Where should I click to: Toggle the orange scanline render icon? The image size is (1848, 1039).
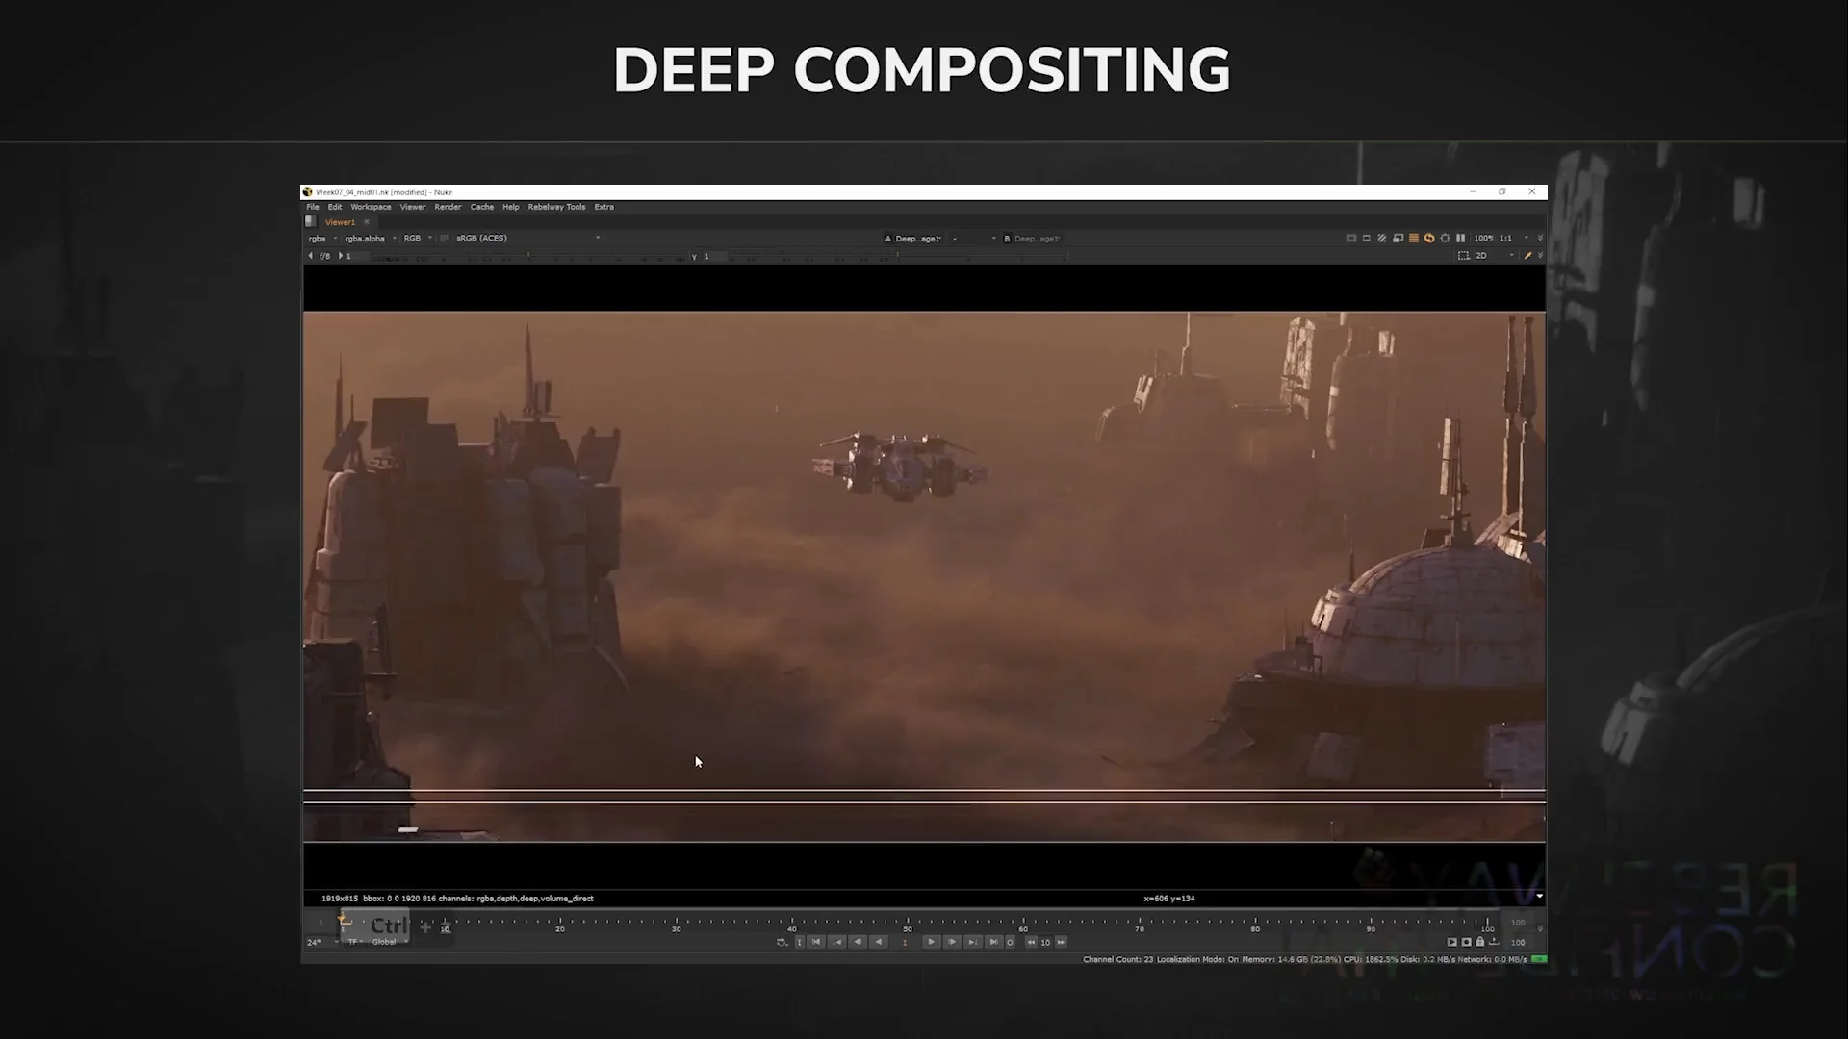coord(1414,238)
